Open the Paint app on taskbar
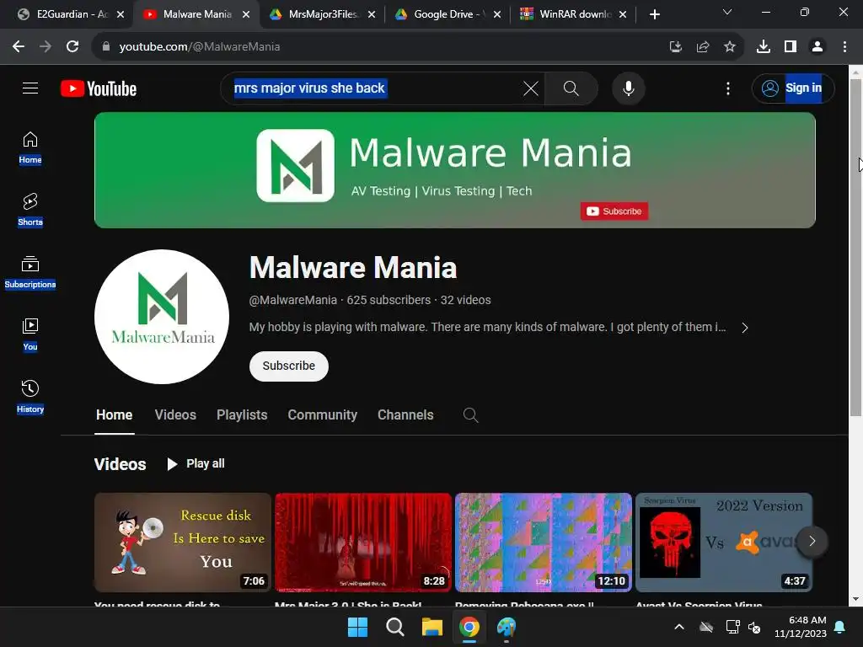 506,627
